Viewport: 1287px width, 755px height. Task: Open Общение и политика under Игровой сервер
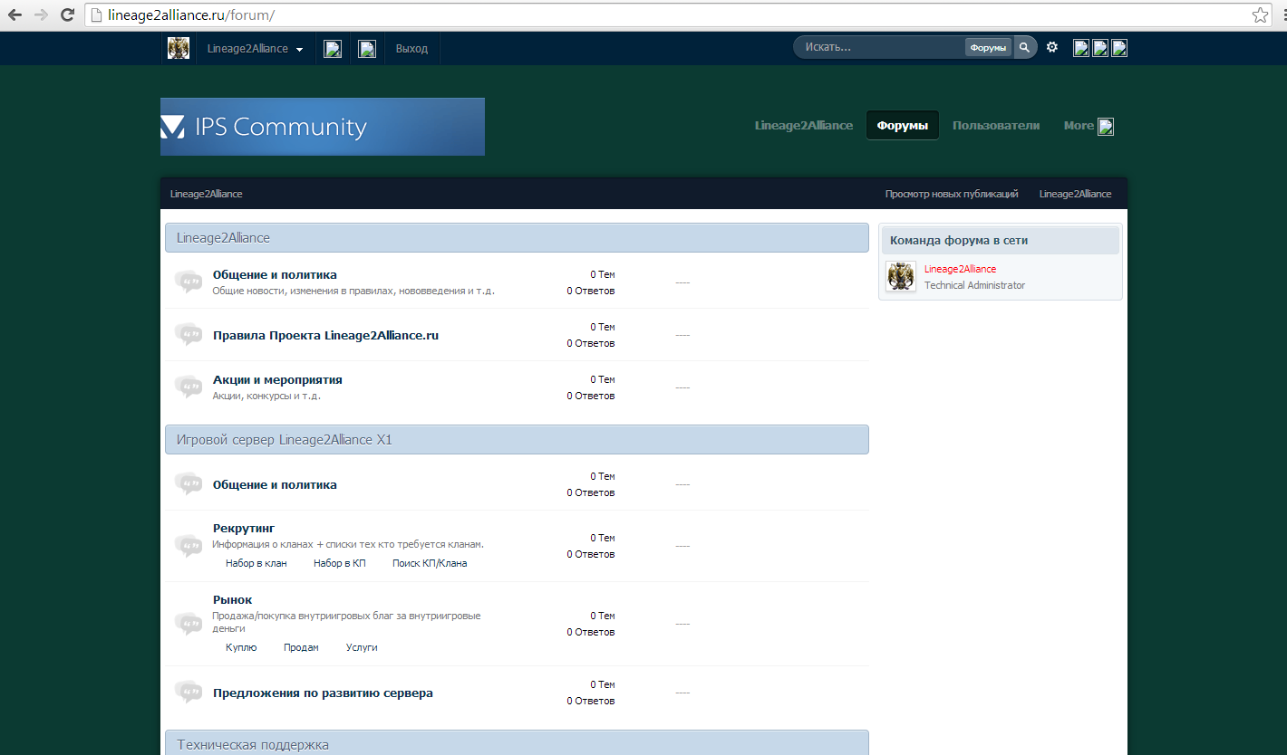point(275,484)
